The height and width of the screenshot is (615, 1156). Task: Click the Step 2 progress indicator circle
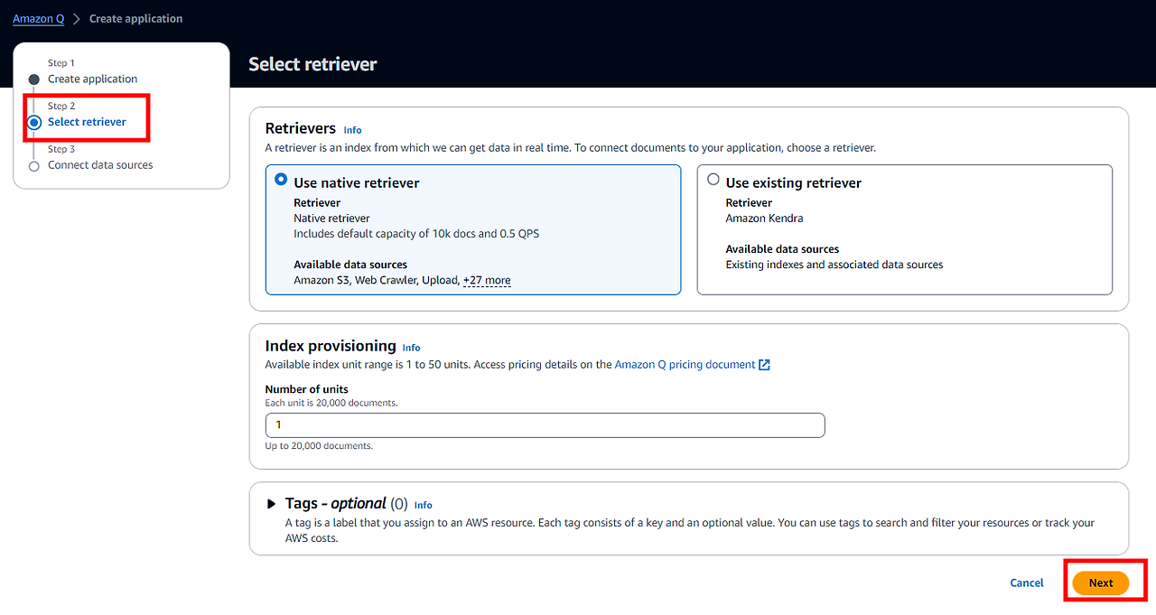tap(34, 122)
